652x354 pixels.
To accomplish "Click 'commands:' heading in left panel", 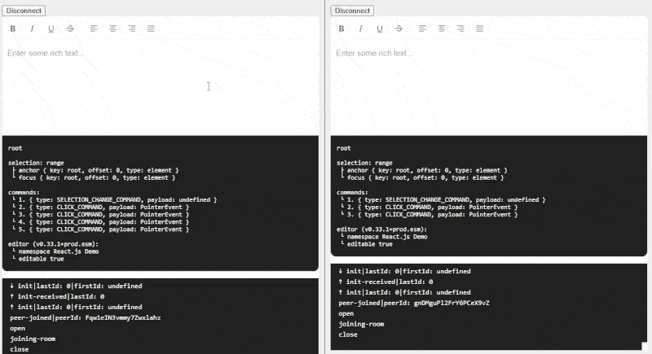I will [x=24, y=192].
